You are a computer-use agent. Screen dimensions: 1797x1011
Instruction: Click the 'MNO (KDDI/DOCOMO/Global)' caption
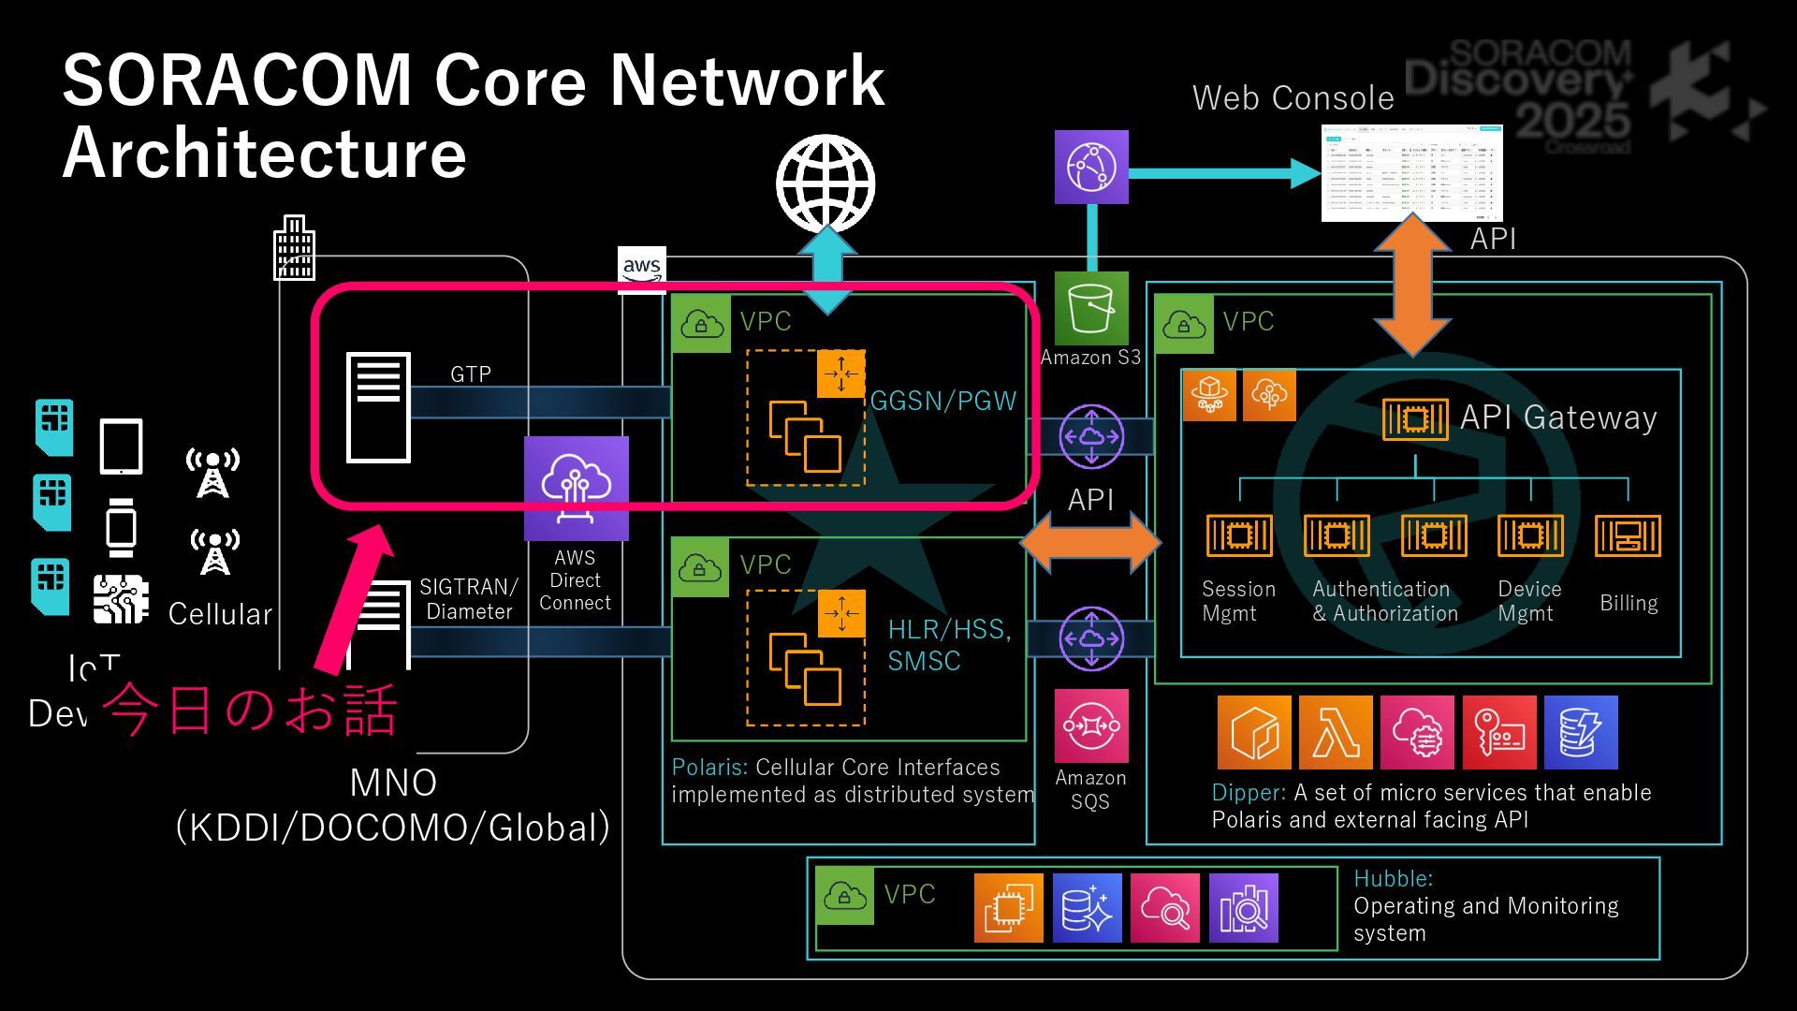[393, 805]
